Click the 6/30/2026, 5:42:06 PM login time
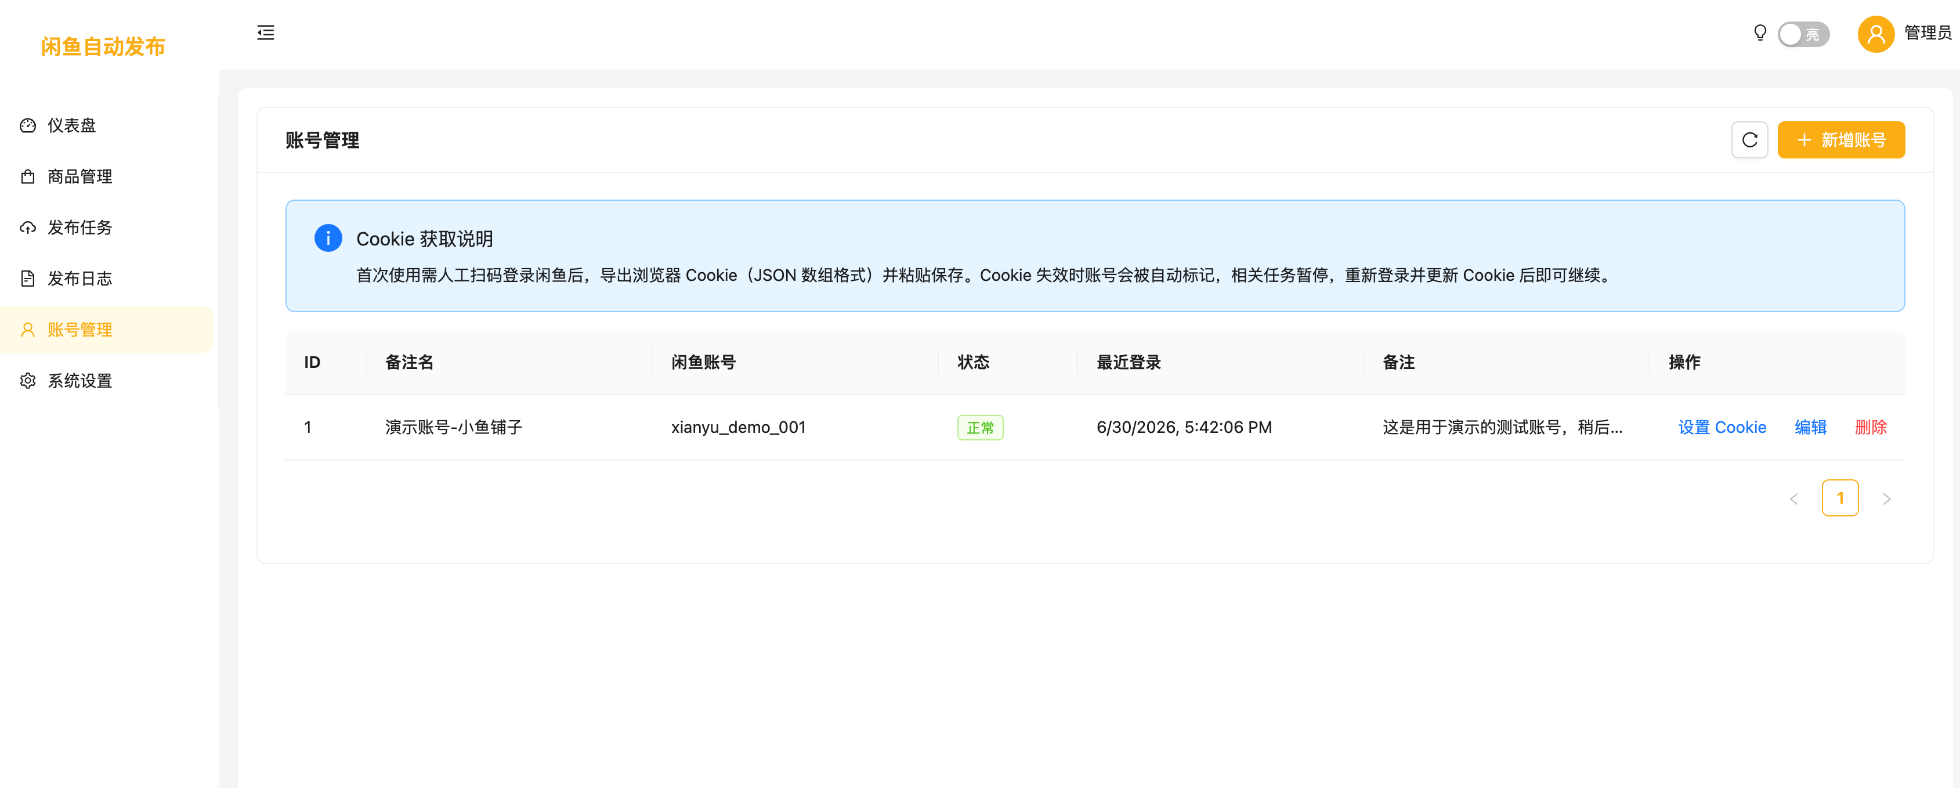Screen dimensions: 1960x788 (1184, 428)
